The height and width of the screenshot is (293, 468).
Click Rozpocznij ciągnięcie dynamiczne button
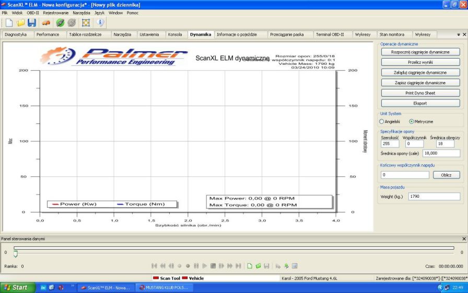(x=420, y=52)
